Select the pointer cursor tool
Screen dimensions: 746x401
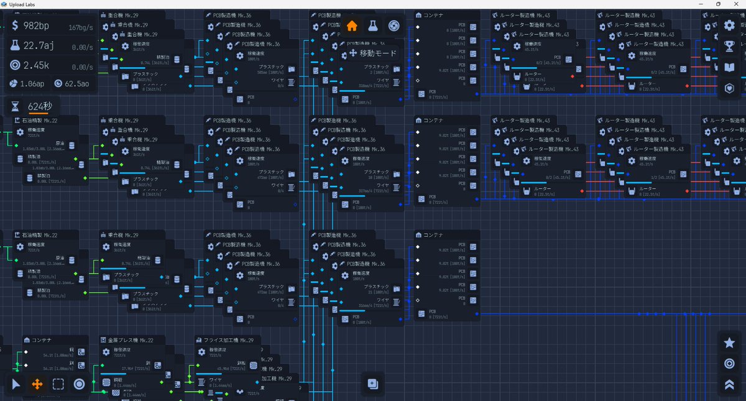[16, 384]
